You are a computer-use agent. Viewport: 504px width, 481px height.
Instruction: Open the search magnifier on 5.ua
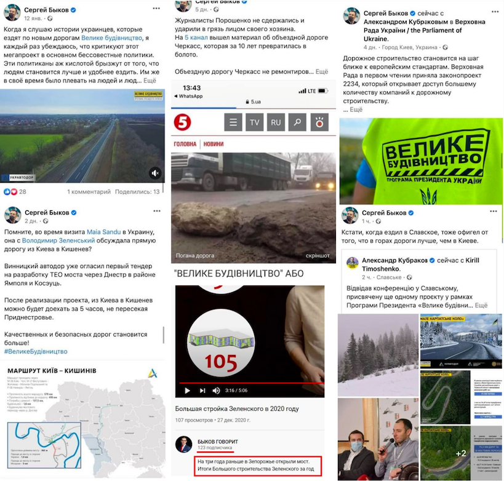(297, 122)
